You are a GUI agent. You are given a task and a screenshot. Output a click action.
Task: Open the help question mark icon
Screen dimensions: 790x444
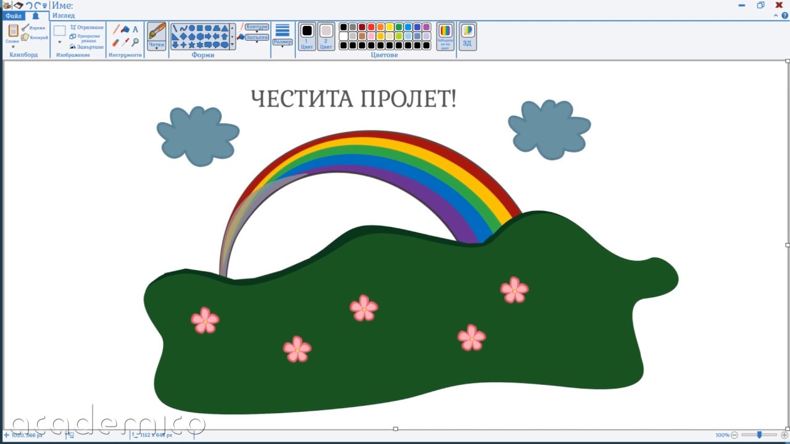click(x=784, y=15)
